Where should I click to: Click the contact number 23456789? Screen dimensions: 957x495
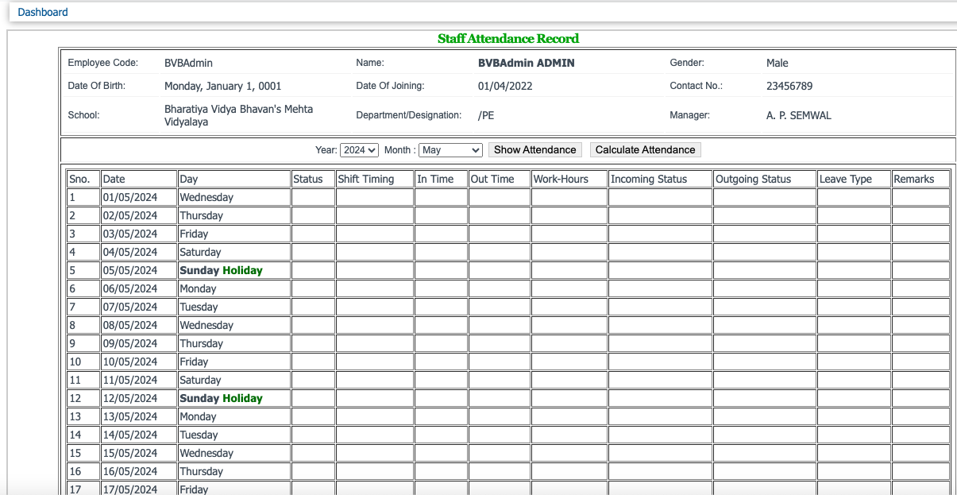click(x=789, y=86)
